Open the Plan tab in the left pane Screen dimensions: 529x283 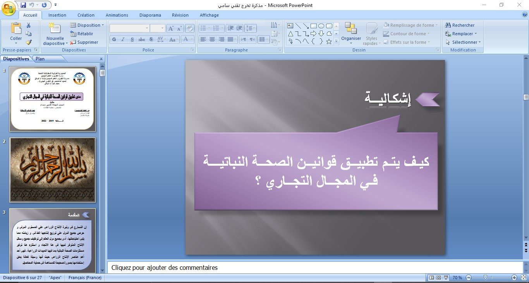pyautogui.click(x=40, y=58)
